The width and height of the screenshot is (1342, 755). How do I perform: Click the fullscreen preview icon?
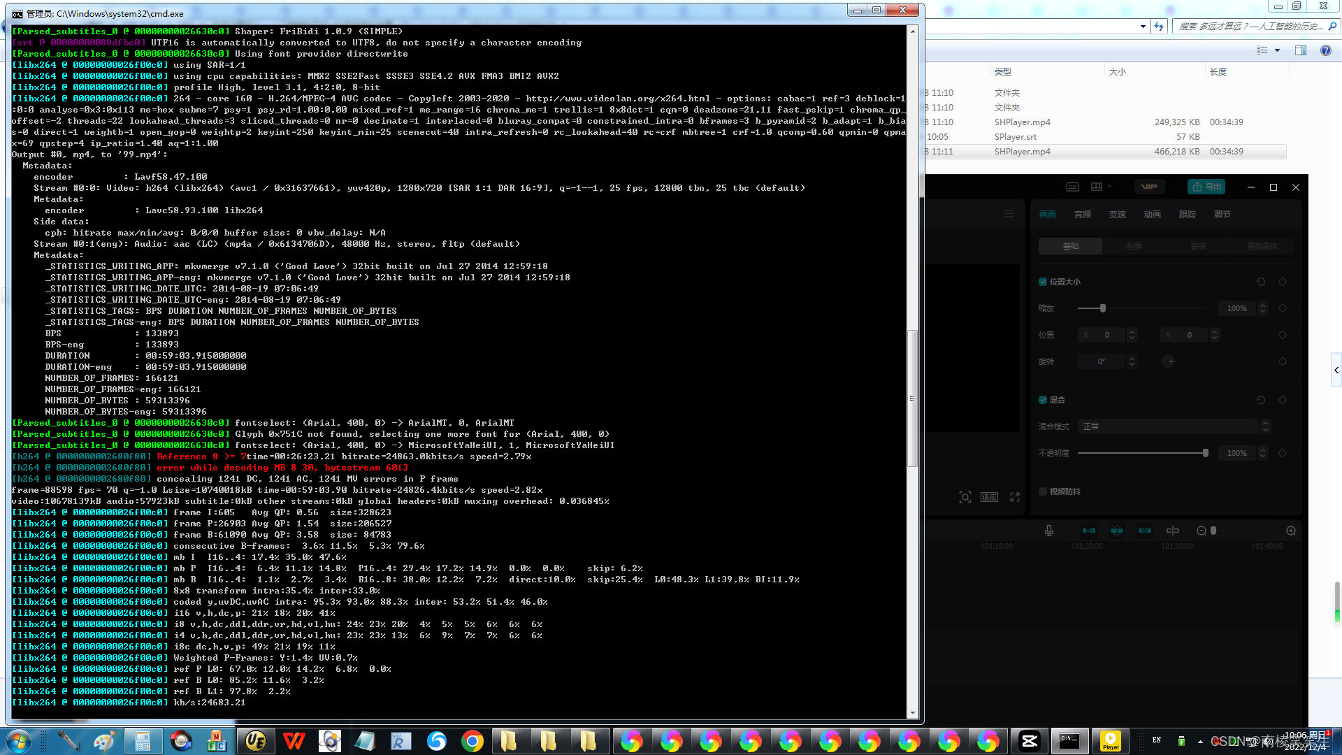[1014, 497]
